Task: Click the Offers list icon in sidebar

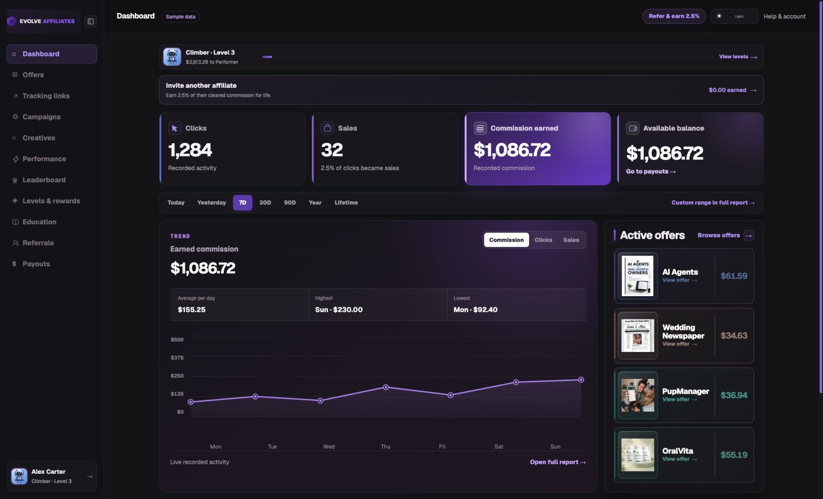Action: pyautogui.click(x=15, y=75)
